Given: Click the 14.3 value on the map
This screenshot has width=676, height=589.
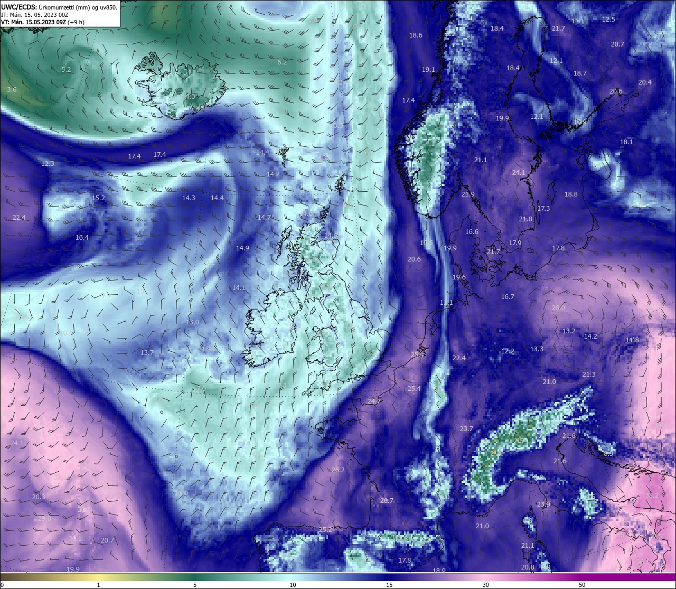Looking at the screenshot, I should [189, 198].
